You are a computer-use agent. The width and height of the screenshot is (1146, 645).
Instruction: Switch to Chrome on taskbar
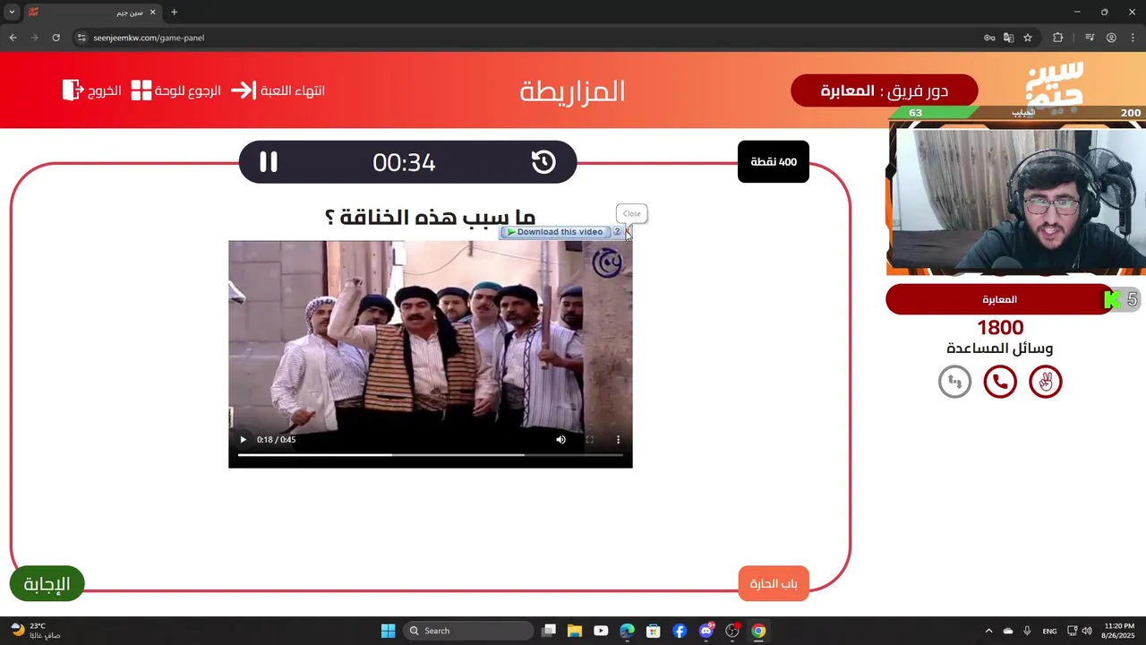coord(758,631)
